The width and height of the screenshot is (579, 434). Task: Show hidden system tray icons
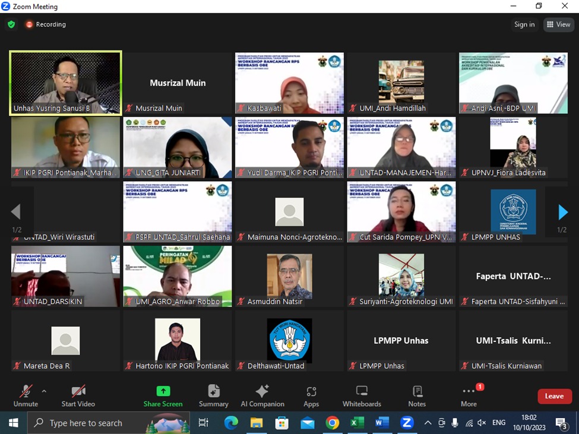coord(428,423)
